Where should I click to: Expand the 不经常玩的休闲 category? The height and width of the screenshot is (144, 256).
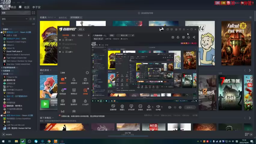tap(2, 68)
